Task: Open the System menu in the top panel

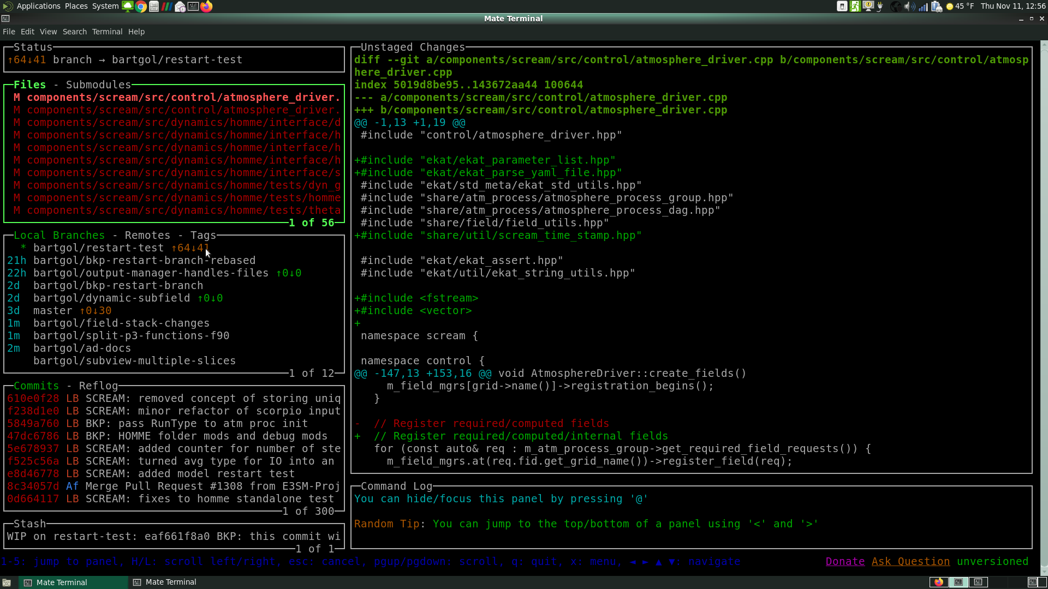Action: click(105, 7)
